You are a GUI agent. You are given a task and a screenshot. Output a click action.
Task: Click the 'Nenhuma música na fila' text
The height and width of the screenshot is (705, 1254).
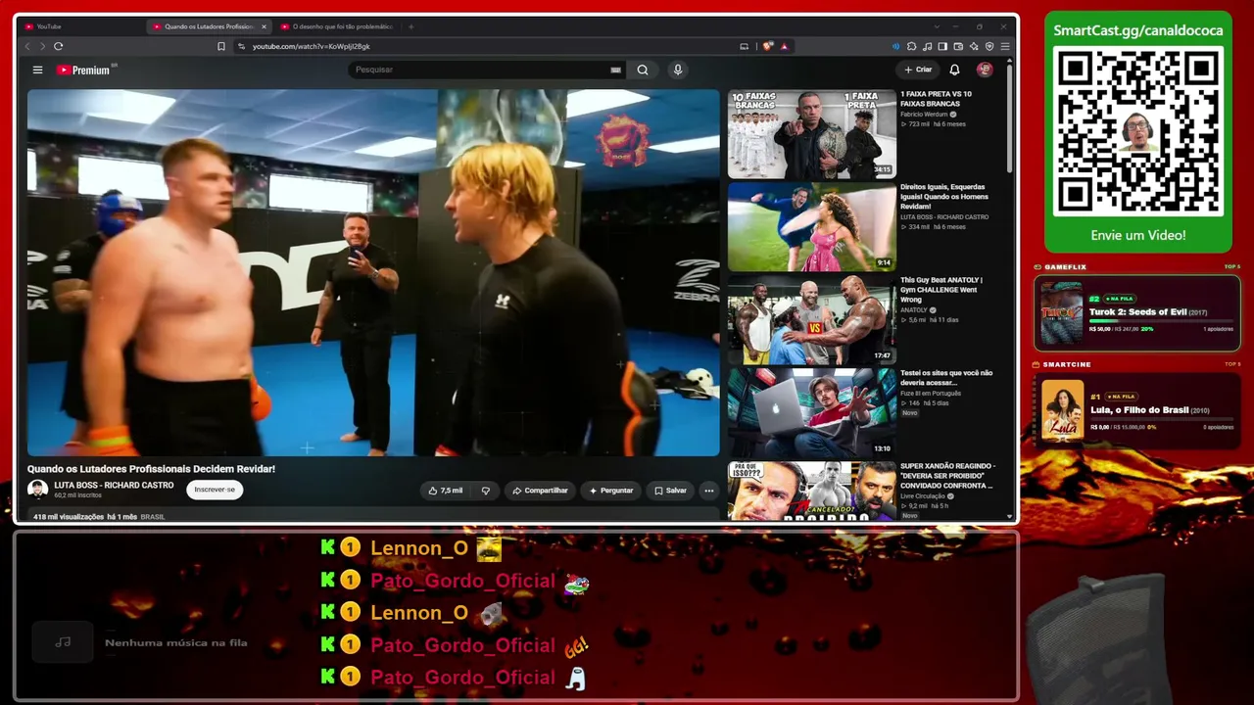[176, 643]
